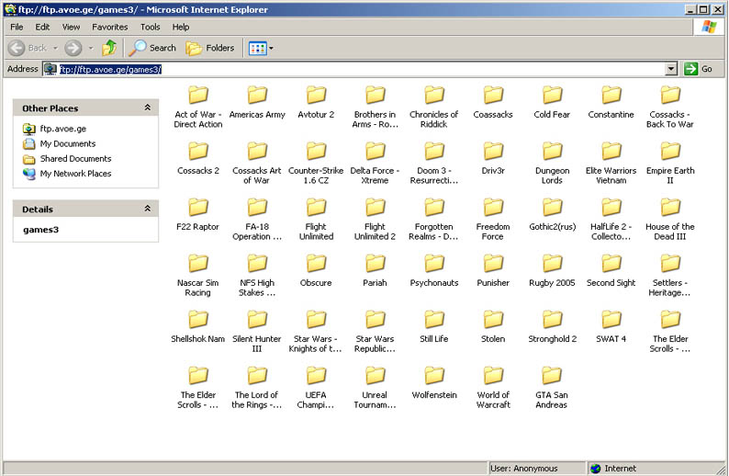Go up one folder level
This screenshot has width=729, height=476.
tap(110, 48)
